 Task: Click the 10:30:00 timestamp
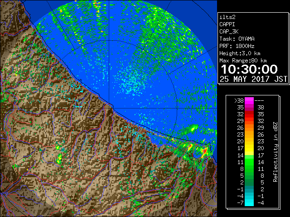249,69
